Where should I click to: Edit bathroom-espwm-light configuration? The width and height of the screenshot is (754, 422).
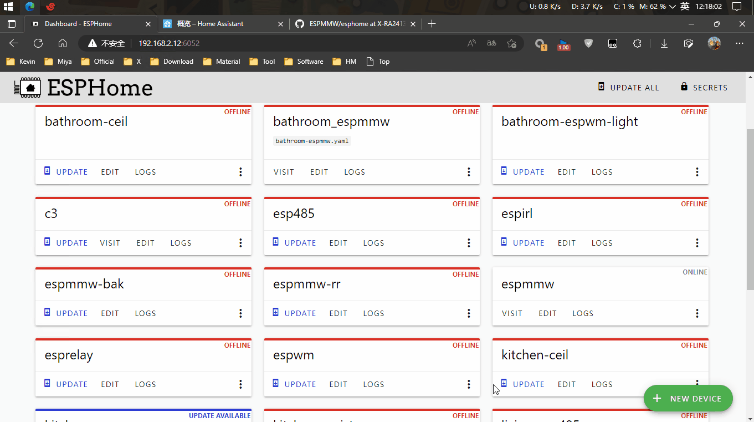[x=567, y=172]
